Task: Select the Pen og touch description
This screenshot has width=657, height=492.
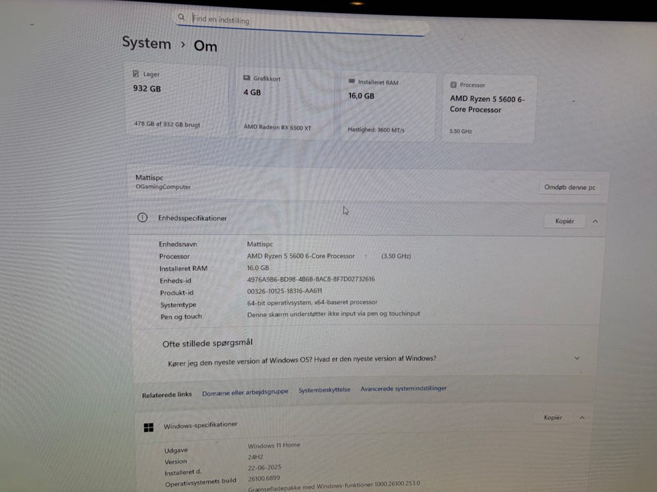Action: click(x=333, y=314)
